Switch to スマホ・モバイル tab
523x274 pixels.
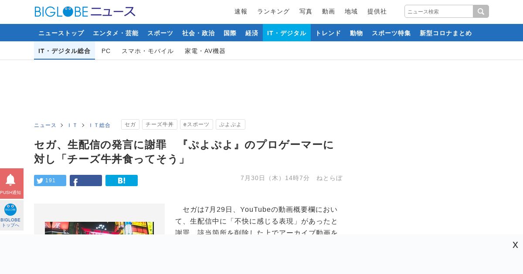[148, 51]
